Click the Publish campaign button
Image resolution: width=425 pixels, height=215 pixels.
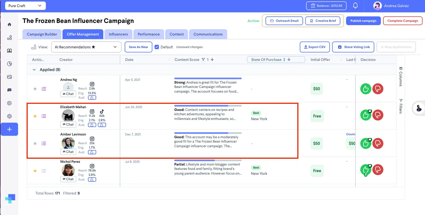(x=363, y=21)
